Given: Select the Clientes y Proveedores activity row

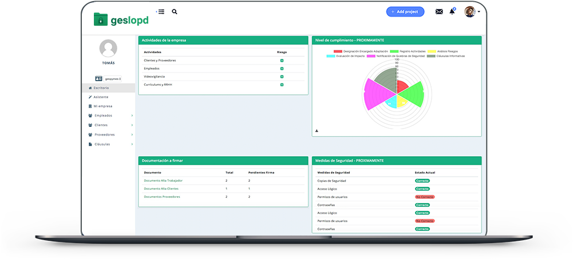Looking at the screenshot, I should pyautogui.click(x=223, y=61).
